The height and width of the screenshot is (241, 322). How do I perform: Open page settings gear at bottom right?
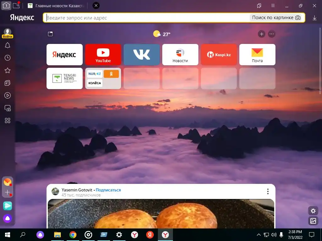[x=313, y=211]
